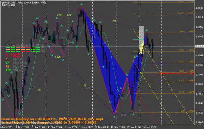Click the large red 1.4965 price readout
The height and width of the screenshot is (129, 204).
click(13, 55)
